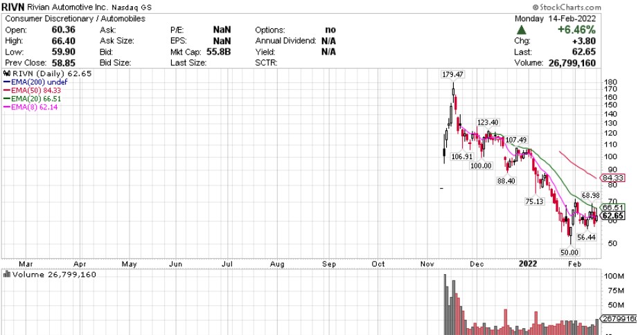This screenshot has height=335, width=638.
Task: Click the Yield N/A value
Action: click(x=328, y=52)
